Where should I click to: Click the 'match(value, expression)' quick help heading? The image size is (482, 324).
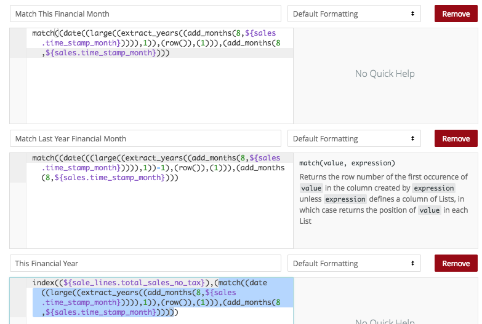coord(347,163)
